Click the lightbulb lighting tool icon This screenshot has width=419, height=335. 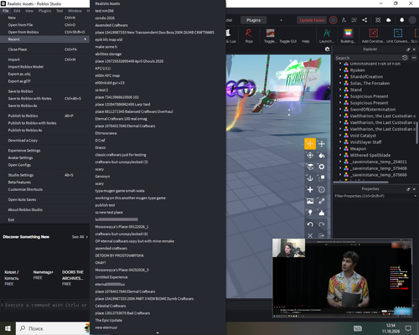(310, 213)
